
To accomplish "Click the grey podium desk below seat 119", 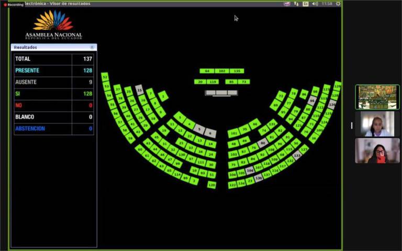I will (221, 93).
